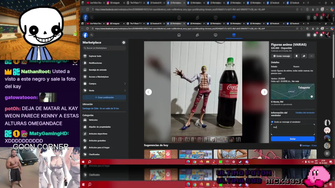Open Bandeja de entrada

click(104, 70)
